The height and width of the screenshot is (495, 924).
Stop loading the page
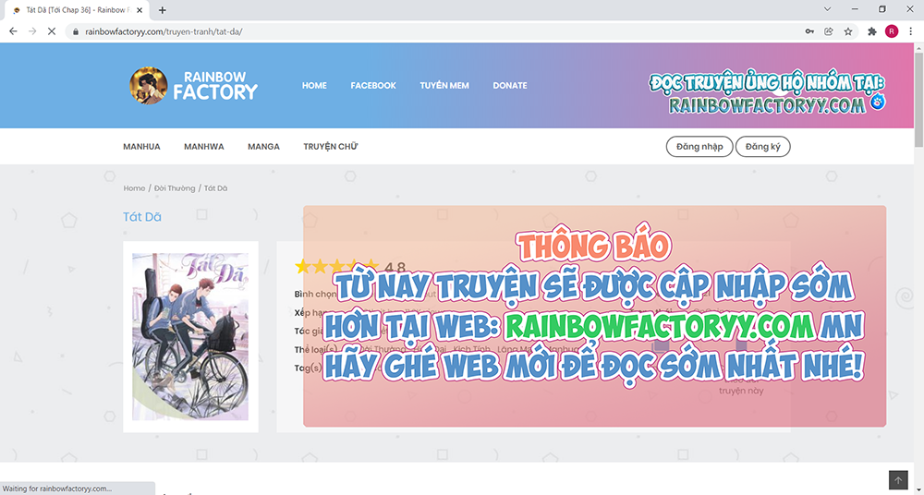(x=52, y=30)
